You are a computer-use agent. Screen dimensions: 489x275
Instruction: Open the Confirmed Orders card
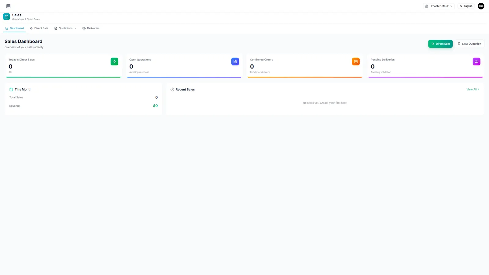point(305,66)
